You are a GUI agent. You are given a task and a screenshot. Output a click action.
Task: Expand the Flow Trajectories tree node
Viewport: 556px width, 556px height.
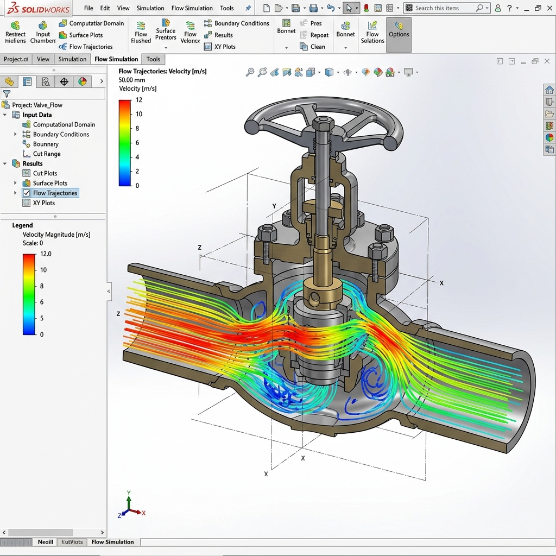tap(15, 193)
